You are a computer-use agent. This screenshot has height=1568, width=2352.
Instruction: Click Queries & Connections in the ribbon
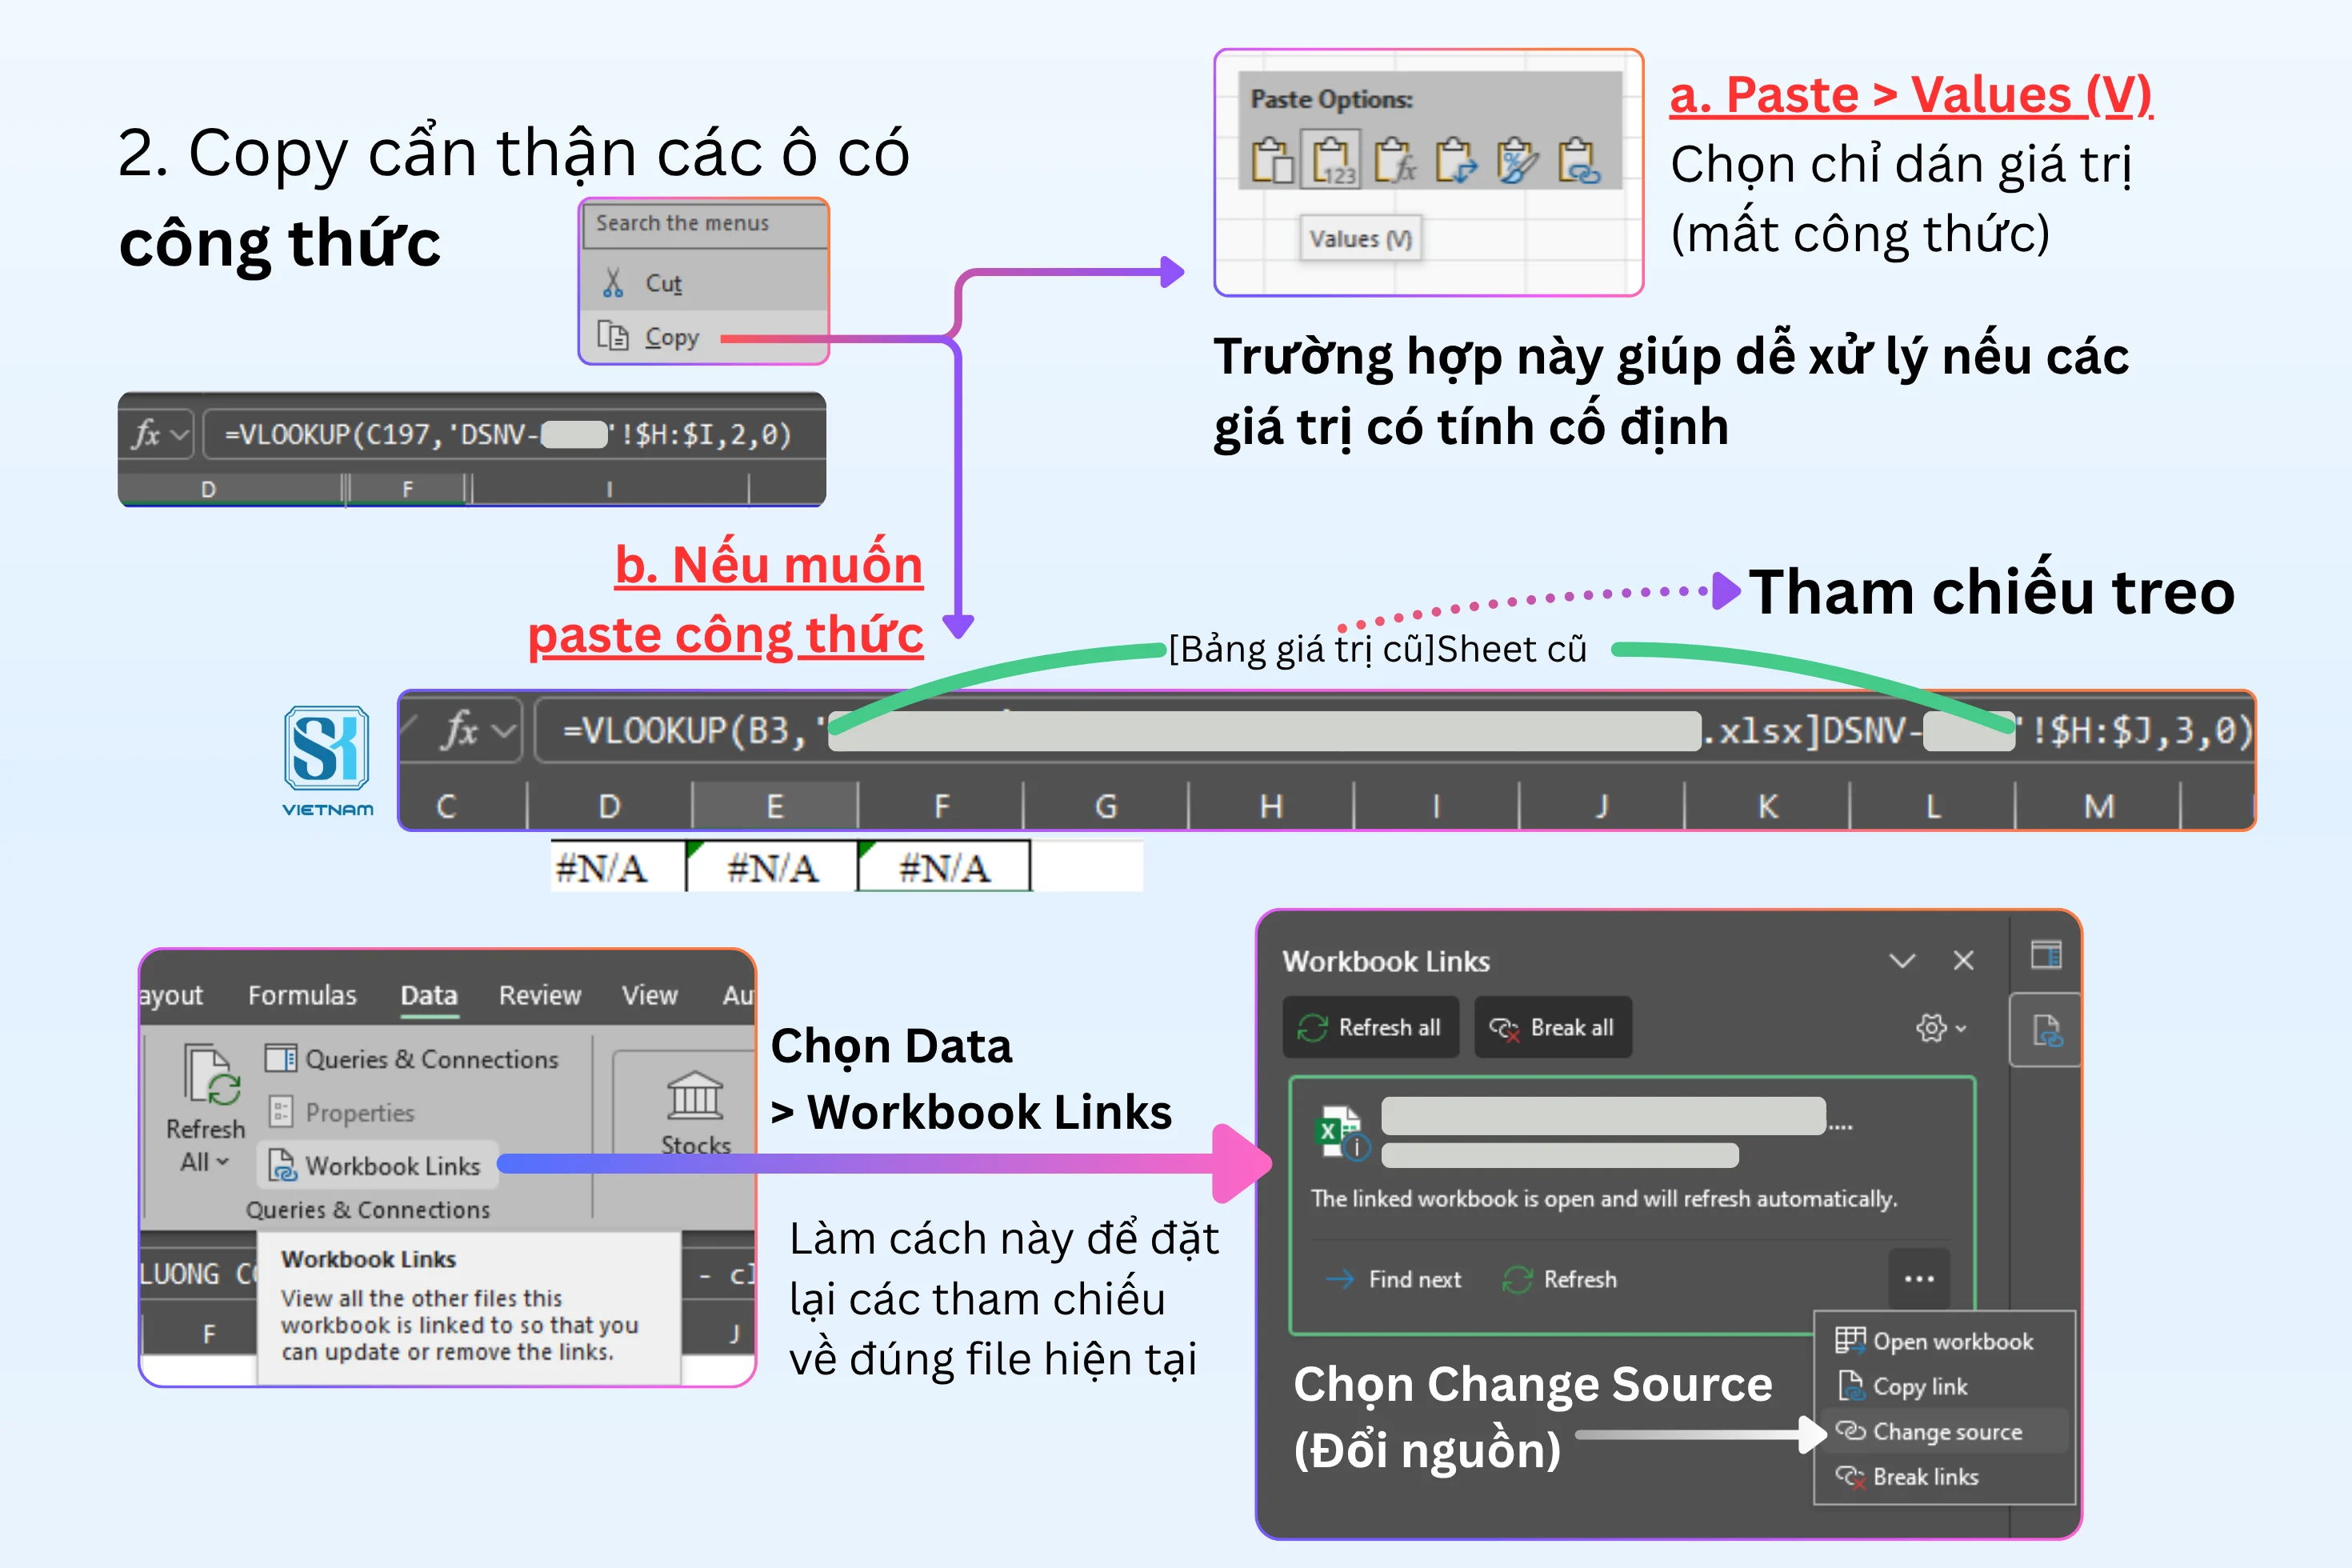[x=412, y=1059]
